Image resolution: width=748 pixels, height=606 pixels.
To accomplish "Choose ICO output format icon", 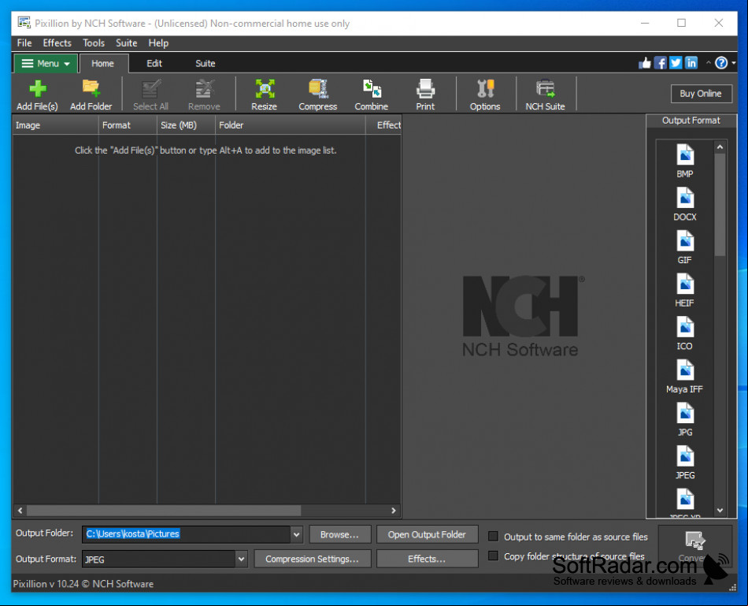I will pyautogui.click(x=685, y=327).
